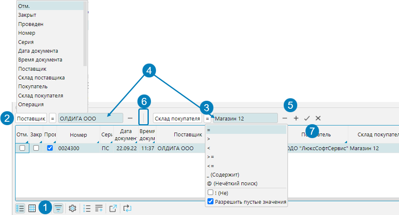
Task: Switch to list view icon in bottom toolbar
Action: (20, 209)
